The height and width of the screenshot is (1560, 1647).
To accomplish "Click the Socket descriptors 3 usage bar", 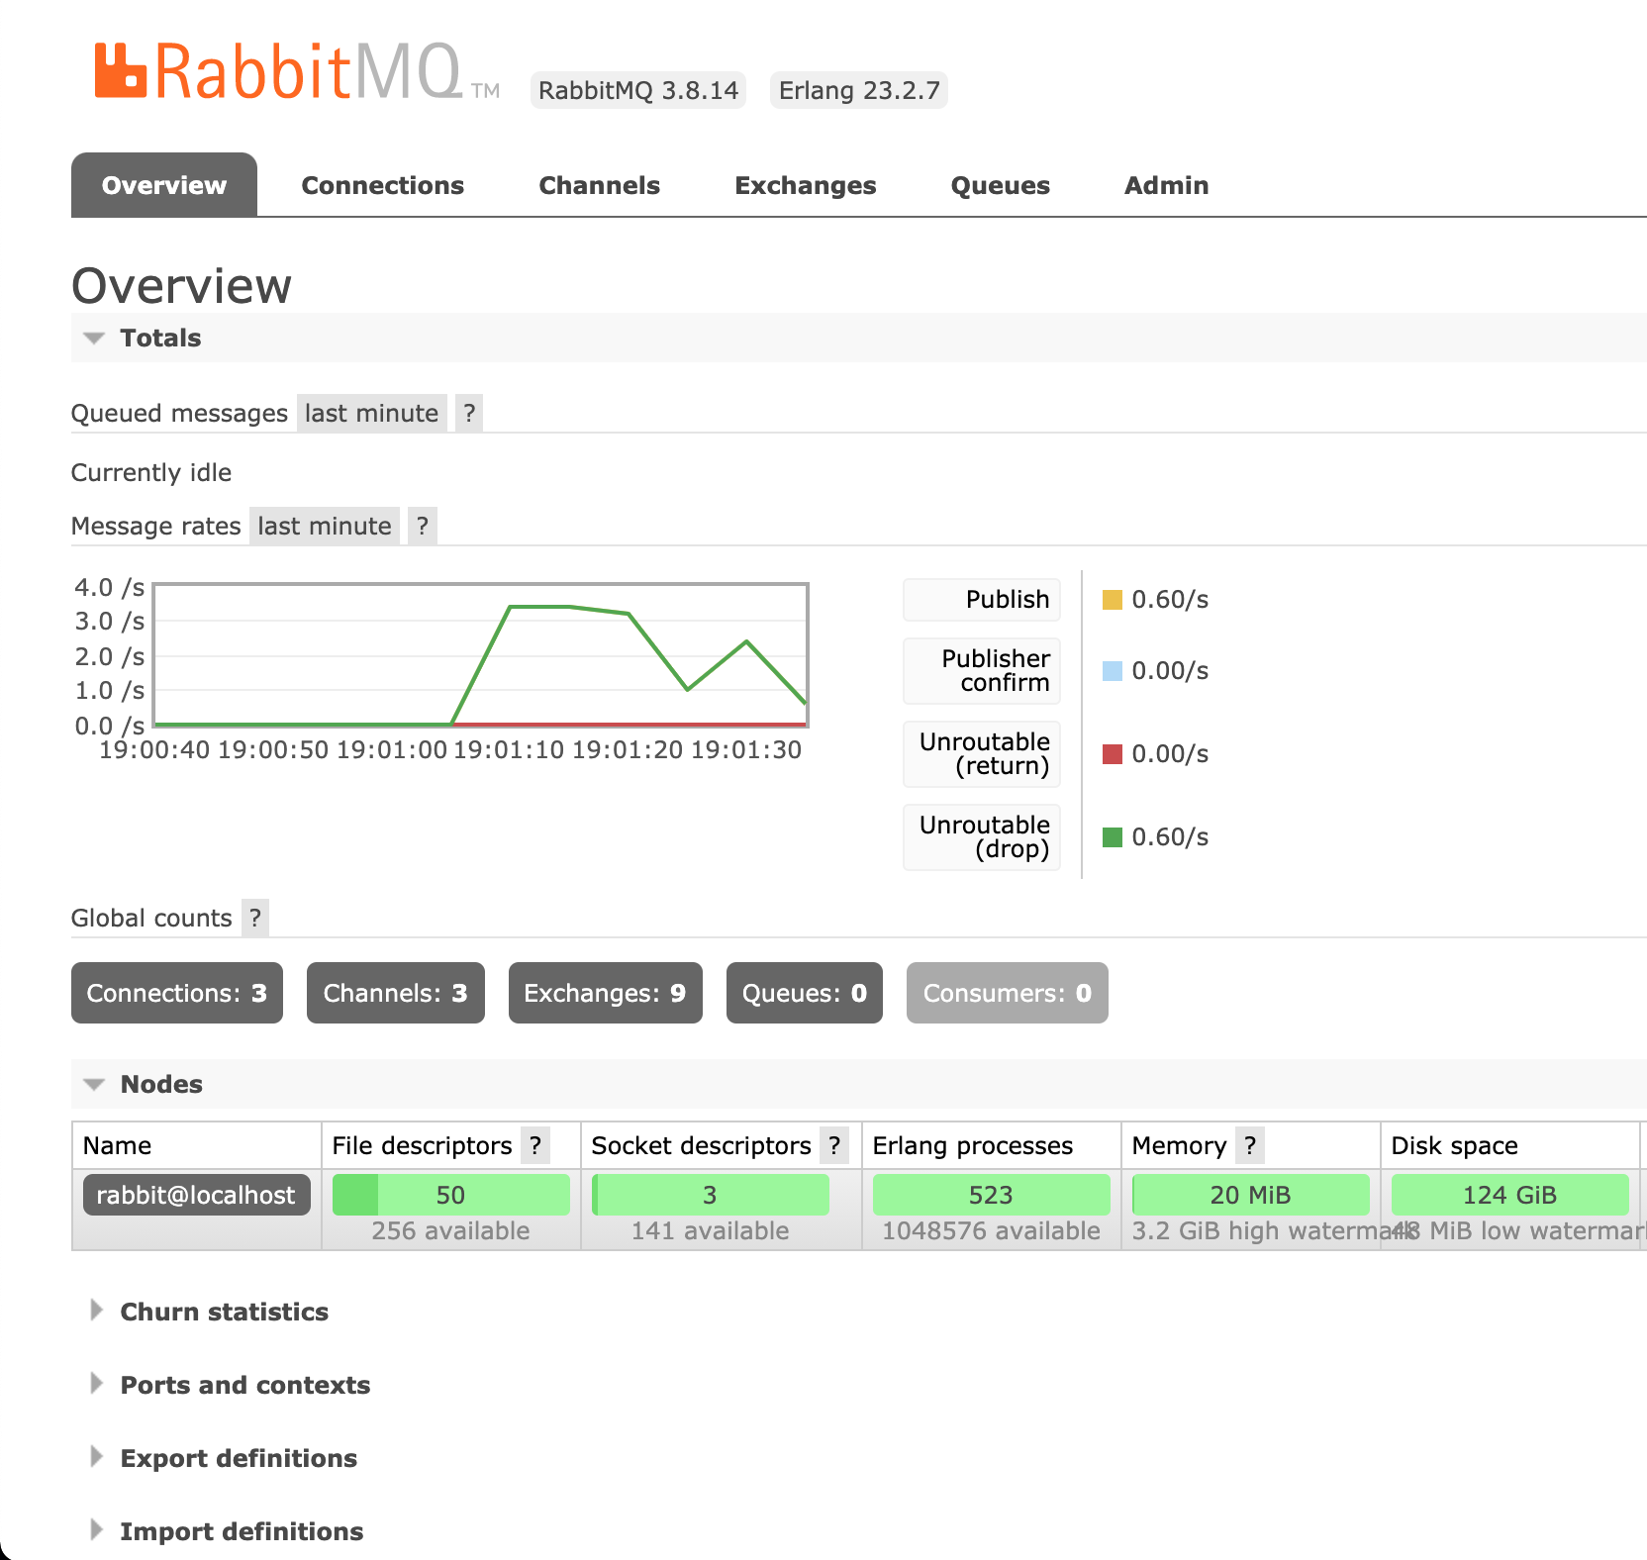I will 711,1195.
